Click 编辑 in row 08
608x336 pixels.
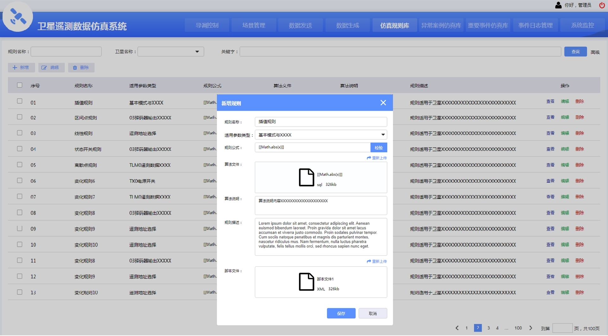[x=565, y=213]
